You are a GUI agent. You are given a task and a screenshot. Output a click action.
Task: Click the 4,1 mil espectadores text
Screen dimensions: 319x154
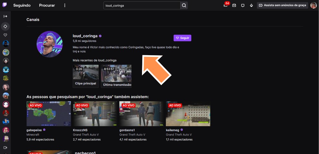[133, 139]
